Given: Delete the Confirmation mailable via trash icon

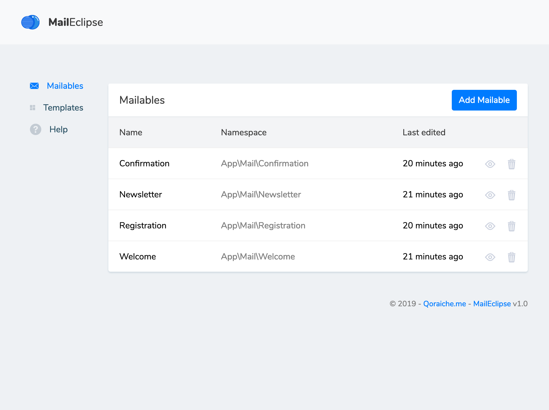Looking at the screenshot, I should (511, 164).
